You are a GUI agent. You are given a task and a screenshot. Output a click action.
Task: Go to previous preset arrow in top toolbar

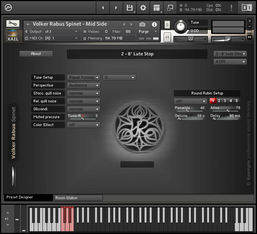[103, 8]
